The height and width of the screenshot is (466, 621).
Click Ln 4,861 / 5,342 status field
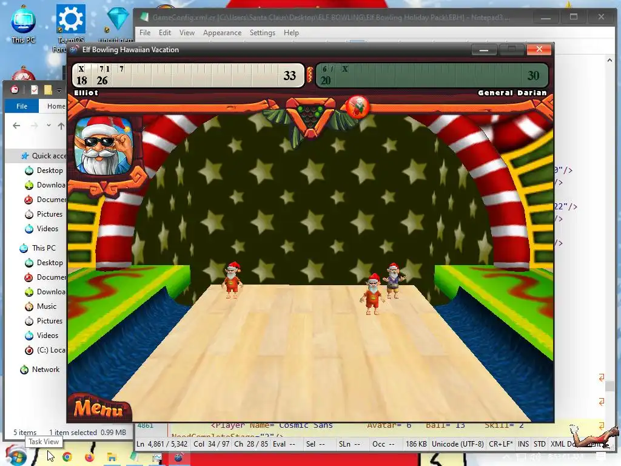161,444
